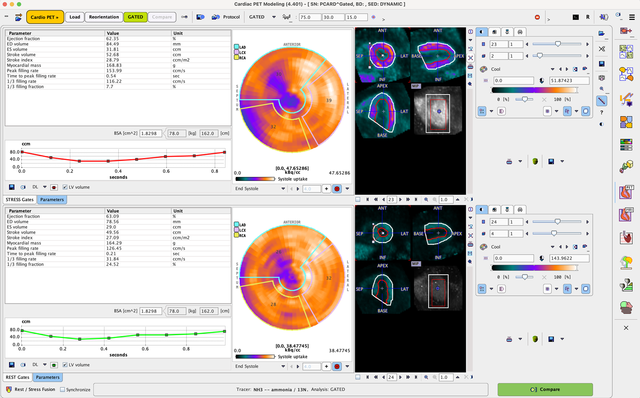The height and width of the screenshot is (398, 640).
Task: Toggle LV volume checkbox in rest curve panel
Action: point(65,365)
